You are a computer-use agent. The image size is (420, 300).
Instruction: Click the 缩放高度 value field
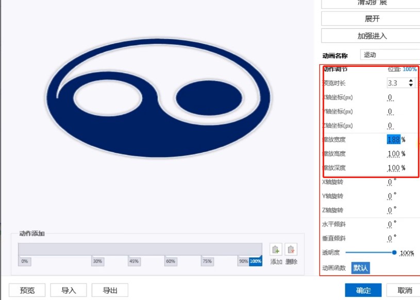point(394,154)
